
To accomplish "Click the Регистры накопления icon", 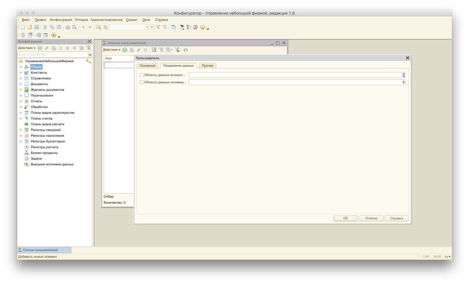I will 26,135.
